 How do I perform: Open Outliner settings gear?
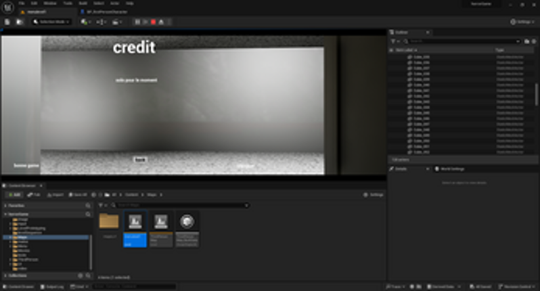pos(534,41)
